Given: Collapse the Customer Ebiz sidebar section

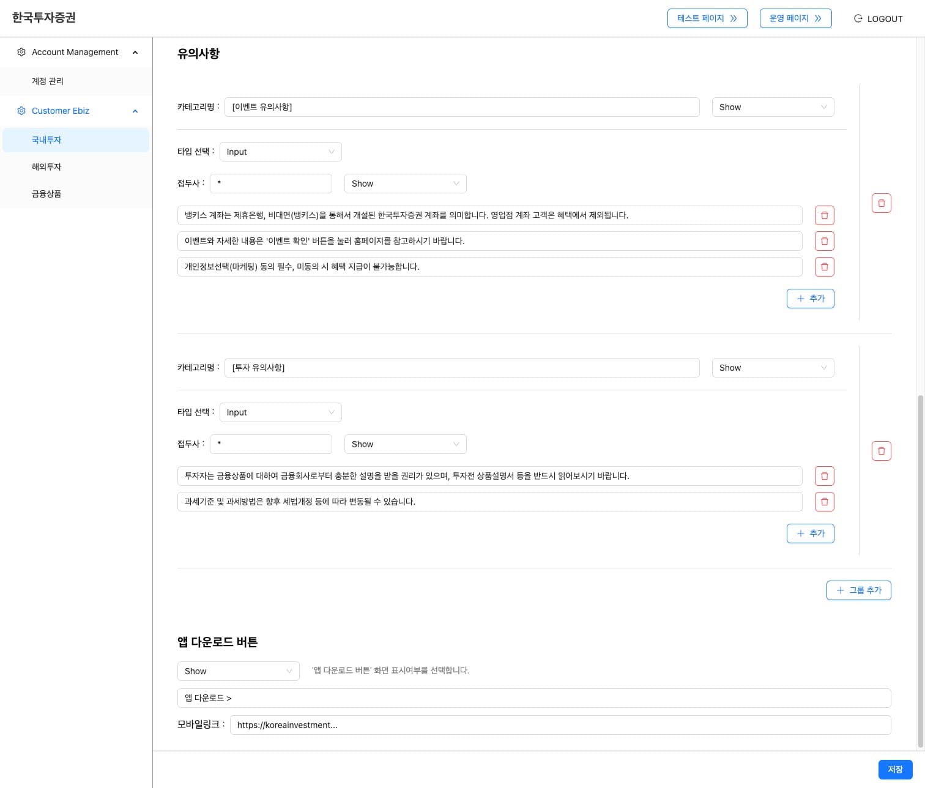Looking at the screenshot, I should click(135, 111).
